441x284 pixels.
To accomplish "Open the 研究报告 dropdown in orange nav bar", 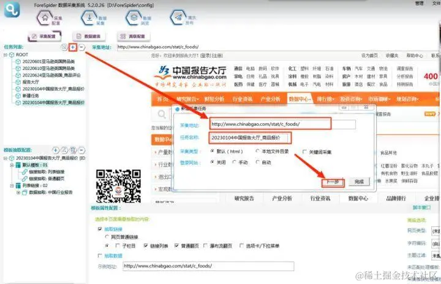I will pos(187,99).
